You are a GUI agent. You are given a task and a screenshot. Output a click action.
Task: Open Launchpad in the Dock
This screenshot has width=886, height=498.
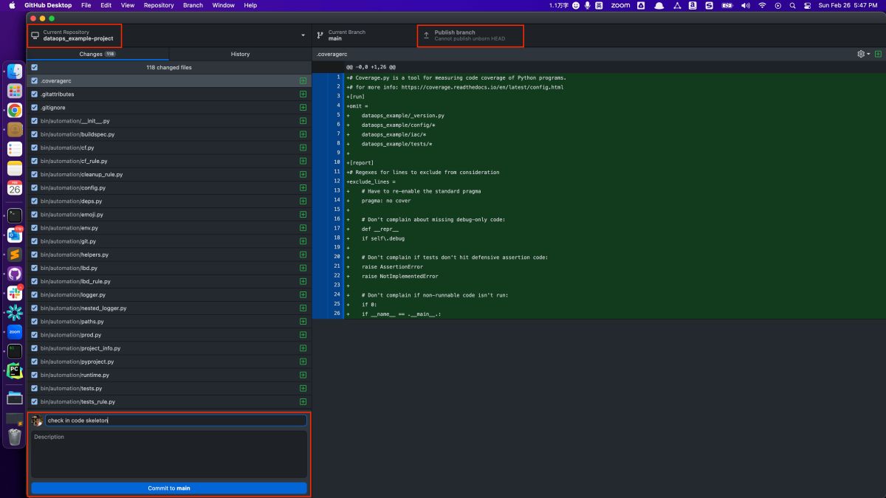tap(15, 91)
